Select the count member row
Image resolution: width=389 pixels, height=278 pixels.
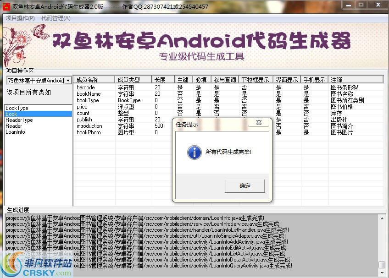[x=228, y=113]
